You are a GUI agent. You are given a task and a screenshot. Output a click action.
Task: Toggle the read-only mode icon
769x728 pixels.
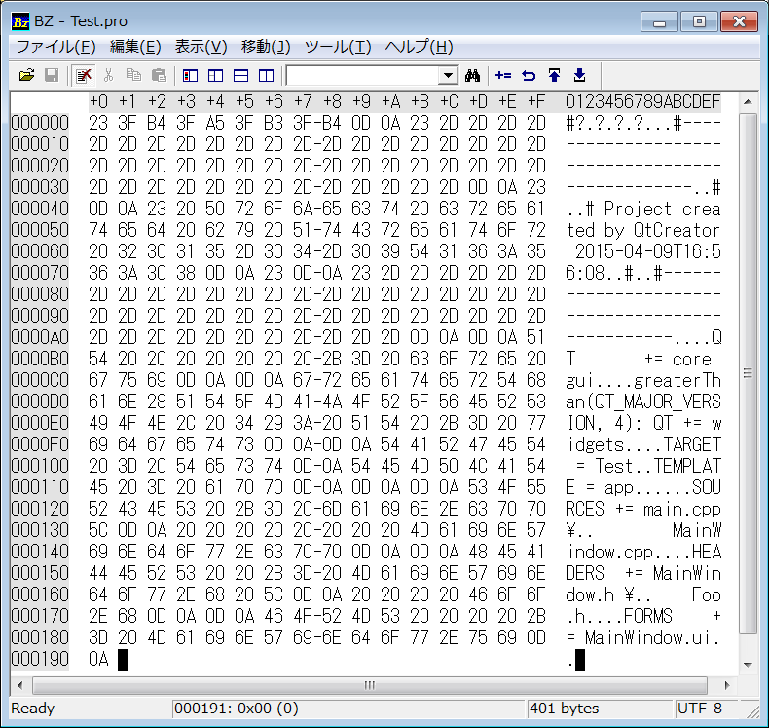(x=85, y=75)
